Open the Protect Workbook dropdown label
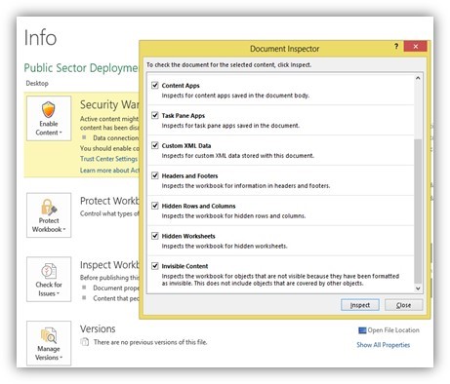The height and width of the screenshot is (384, 450). coord(49,225)
